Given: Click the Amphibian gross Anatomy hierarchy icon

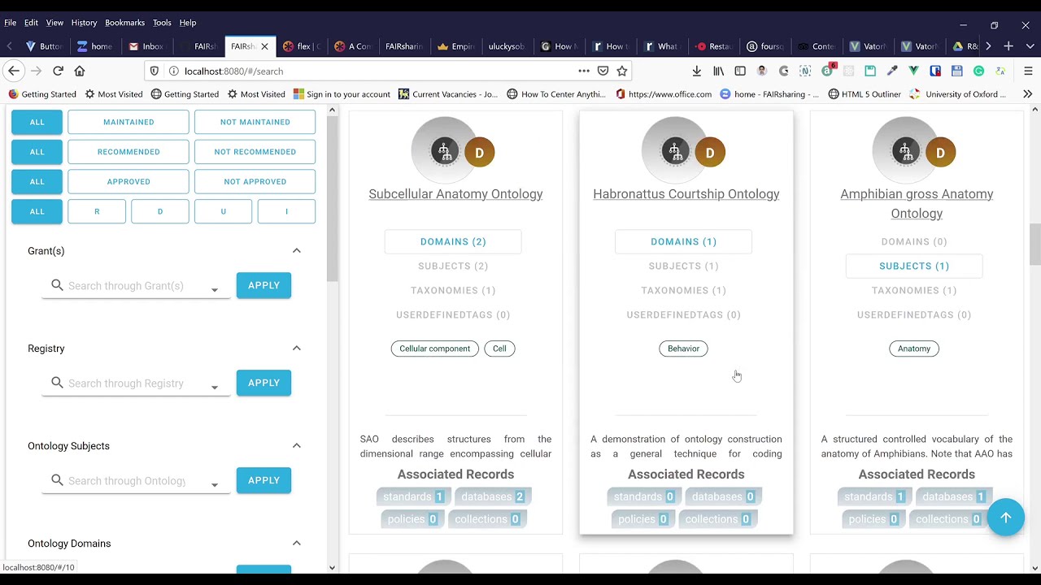Looking at the screenshot, I should [905, 151].
